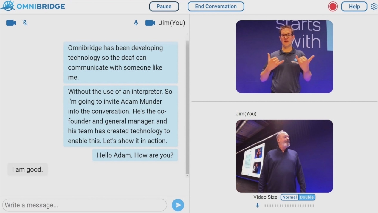This screenshot has width=378, height=213.
Task: Open settings via the gear icon
Action: point(374,6)
